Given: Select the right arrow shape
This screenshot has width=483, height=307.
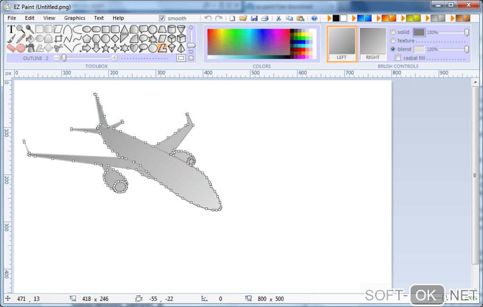Looking at the screenshot, I should (x=86, y=48).
